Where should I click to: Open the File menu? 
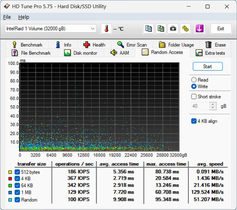click(x=7, y=17)
